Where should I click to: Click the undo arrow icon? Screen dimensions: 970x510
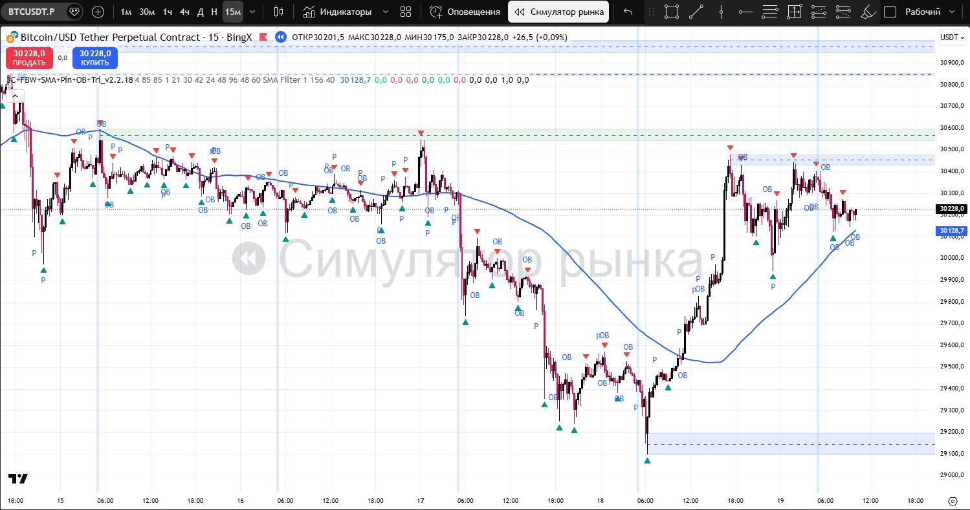pyautogui.click(x=628, y=12)
